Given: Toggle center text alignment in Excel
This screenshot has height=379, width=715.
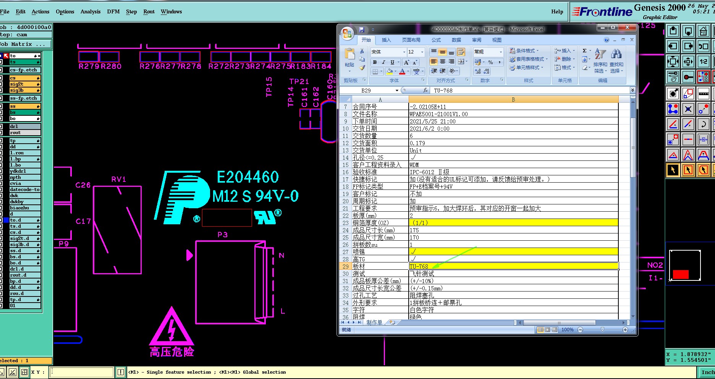Looking at the screenshot, I should (x=443, y=62).
